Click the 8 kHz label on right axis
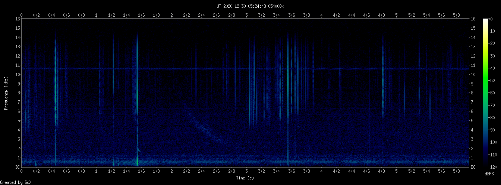This screenshot has width=501, height=185. click(x=473, y=93)
